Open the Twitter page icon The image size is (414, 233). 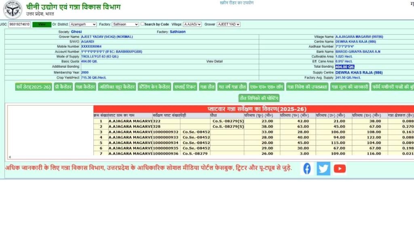(x=323, y=169)
